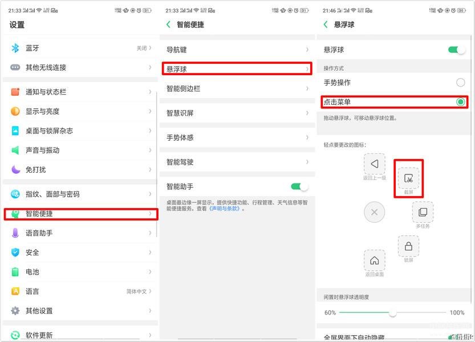The image size is (475, 342).
Task: Tap the other settings gear icon
Action: pyautogui.click(x=15, y=311)
